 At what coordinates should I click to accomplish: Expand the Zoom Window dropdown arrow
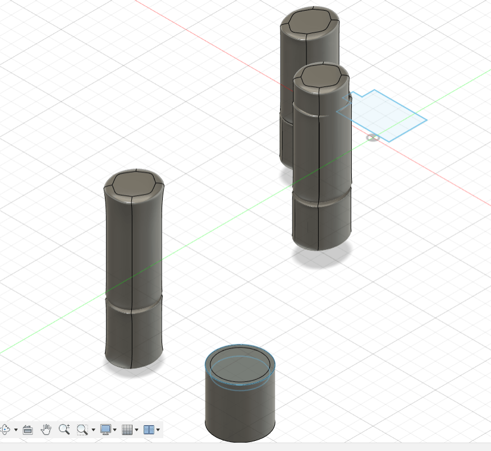pyautogui.click(x=93, y=430)
